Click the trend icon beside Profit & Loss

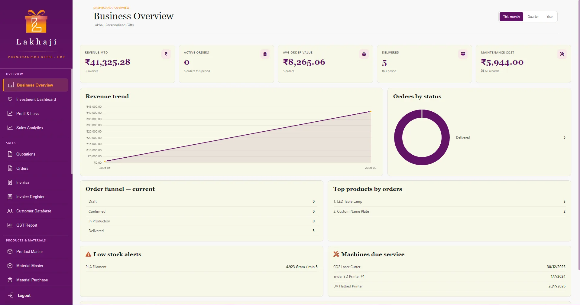tap(10, 113)
